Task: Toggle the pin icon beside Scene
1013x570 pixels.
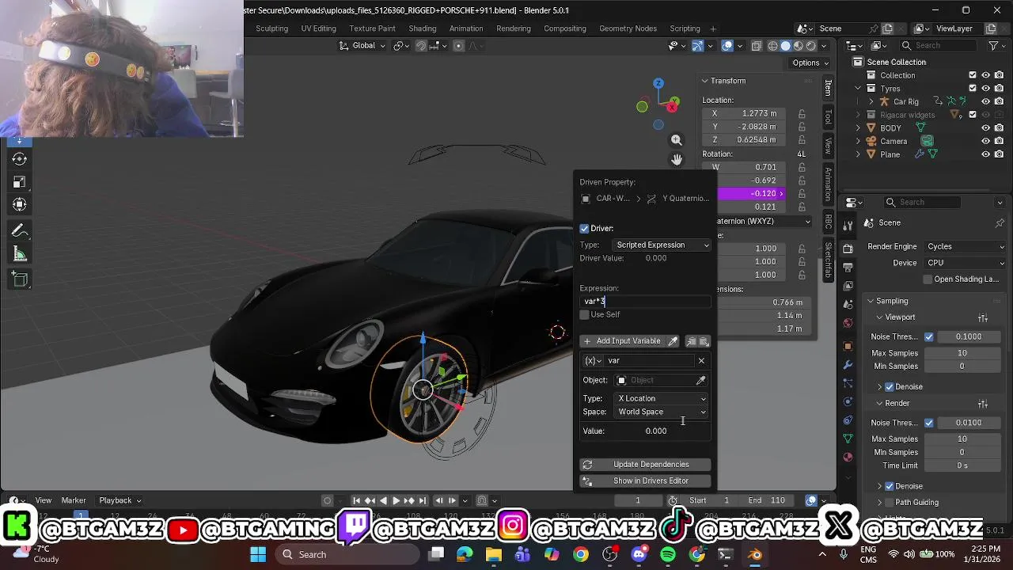Action: [x=1000, y=223]
